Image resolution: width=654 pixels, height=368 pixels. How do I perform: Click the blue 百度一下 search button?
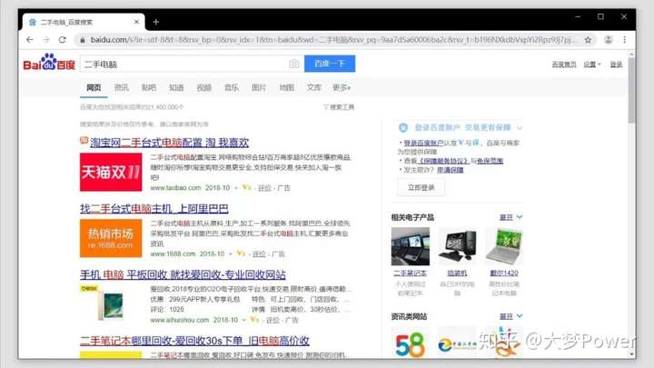tap(330, 64)
